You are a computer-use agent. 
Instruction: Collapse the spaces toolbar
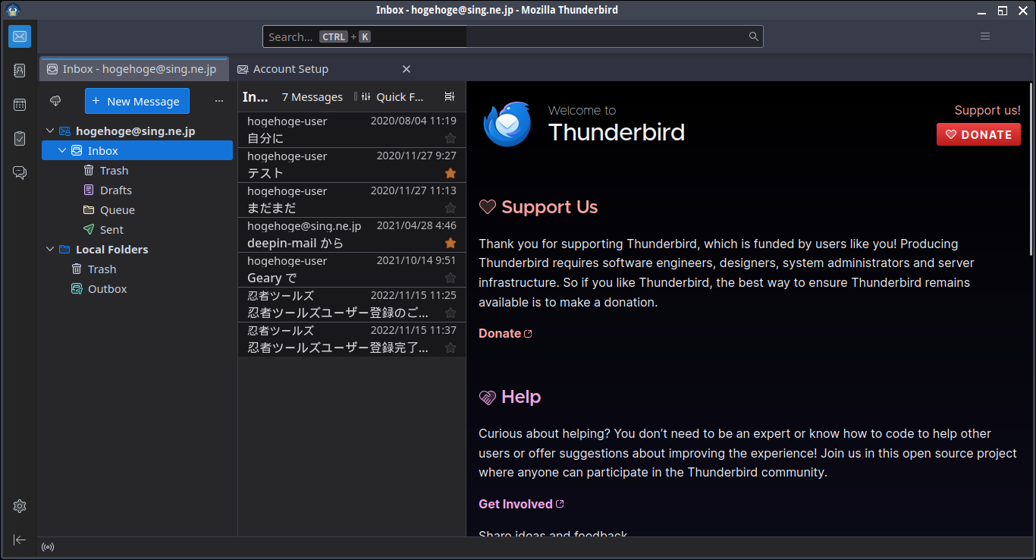click(x=20, y=540)
